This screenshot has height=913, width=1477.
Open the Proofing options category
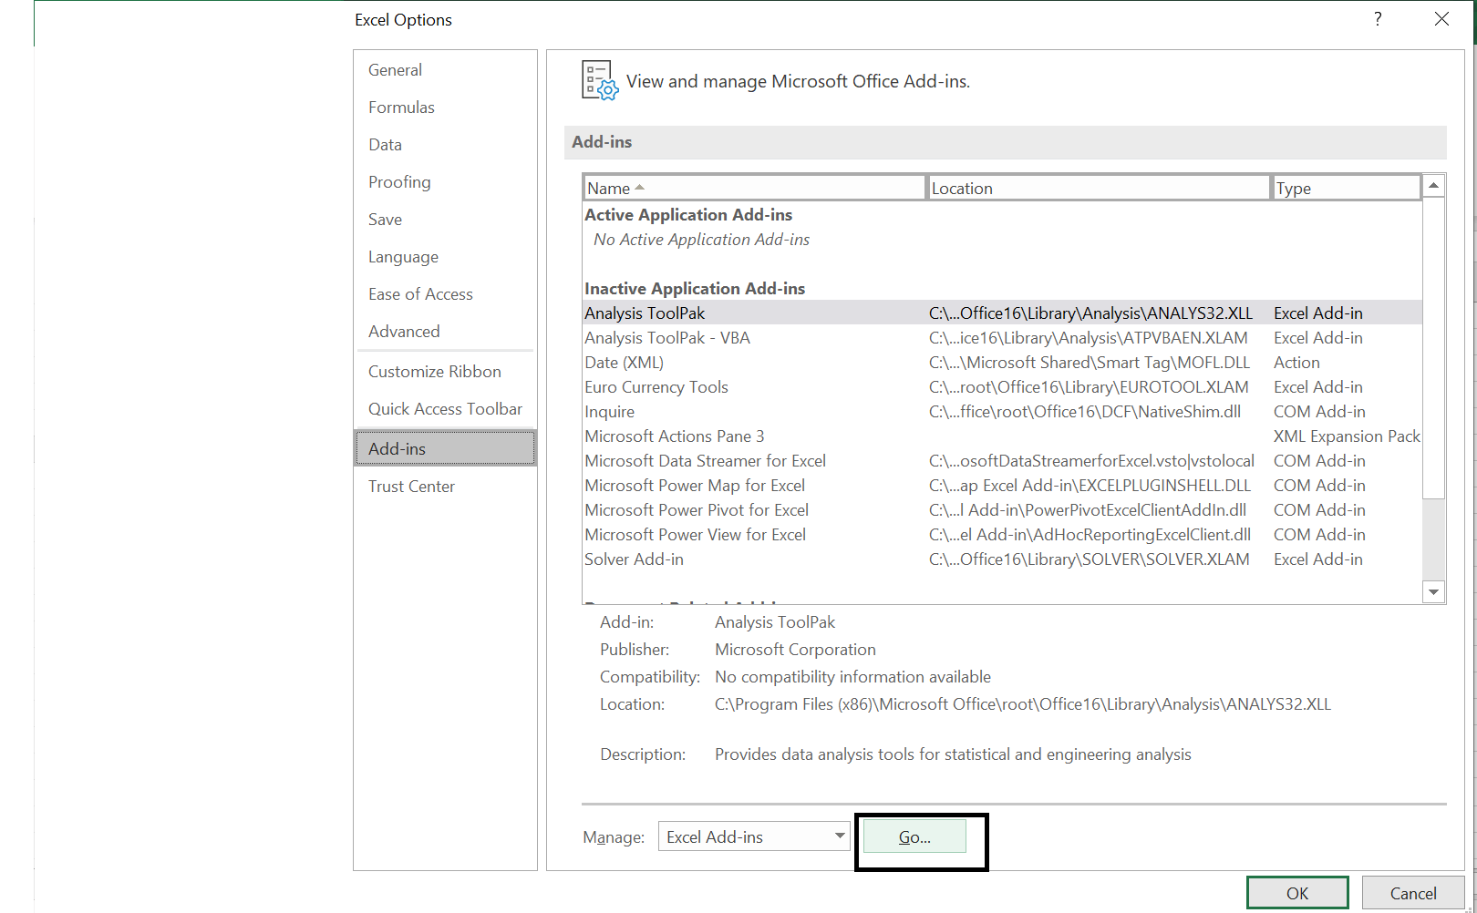(x=445, y=182)
